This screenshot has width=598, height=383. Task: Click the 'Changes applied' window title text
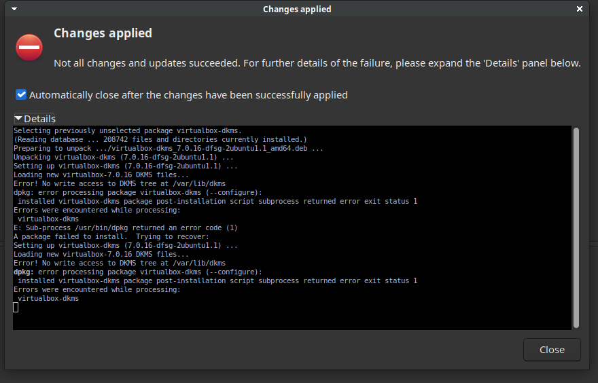tap(297, 9)
